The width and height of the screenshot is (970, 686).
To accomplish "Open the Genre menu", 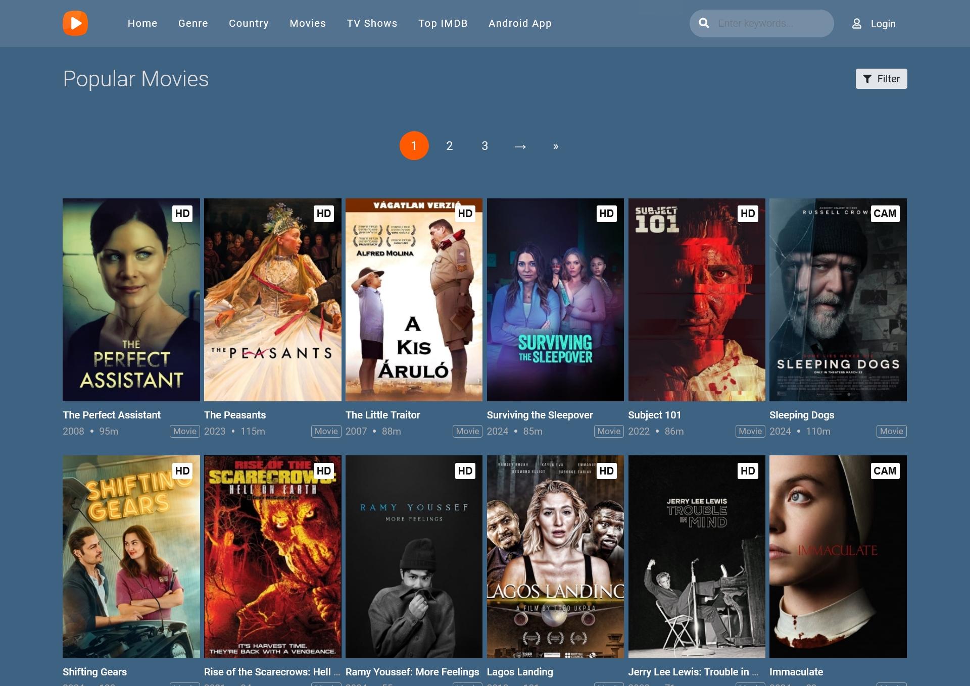I will point(193,23).
